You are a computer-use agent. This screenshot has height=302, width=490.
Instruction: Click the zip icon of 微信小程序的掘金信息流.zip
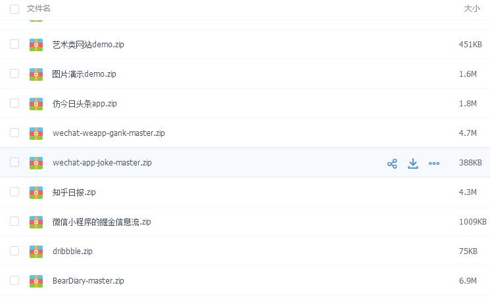36,222
